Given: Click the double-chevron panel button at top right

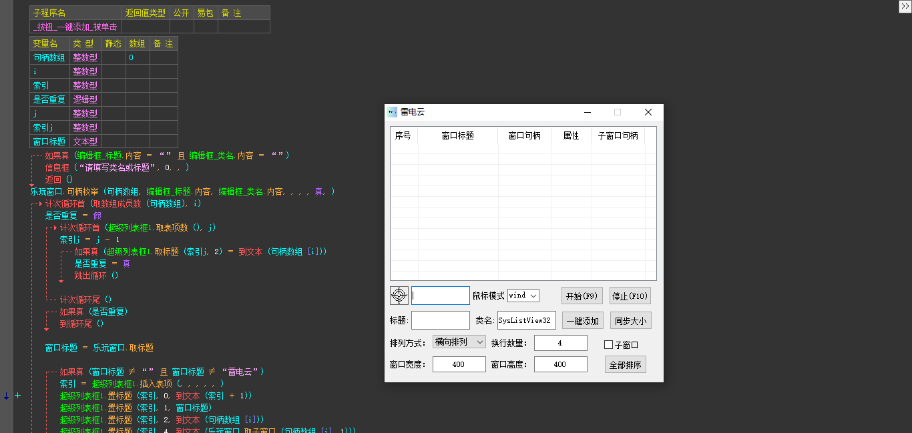Looking at the screenshot, I should tap(905, 6).
